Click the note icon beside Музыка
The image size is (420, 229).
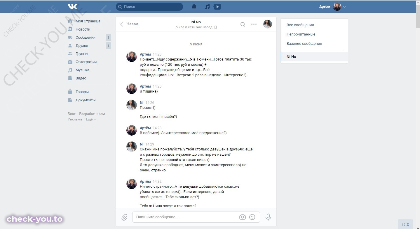[x=70, y=70]
